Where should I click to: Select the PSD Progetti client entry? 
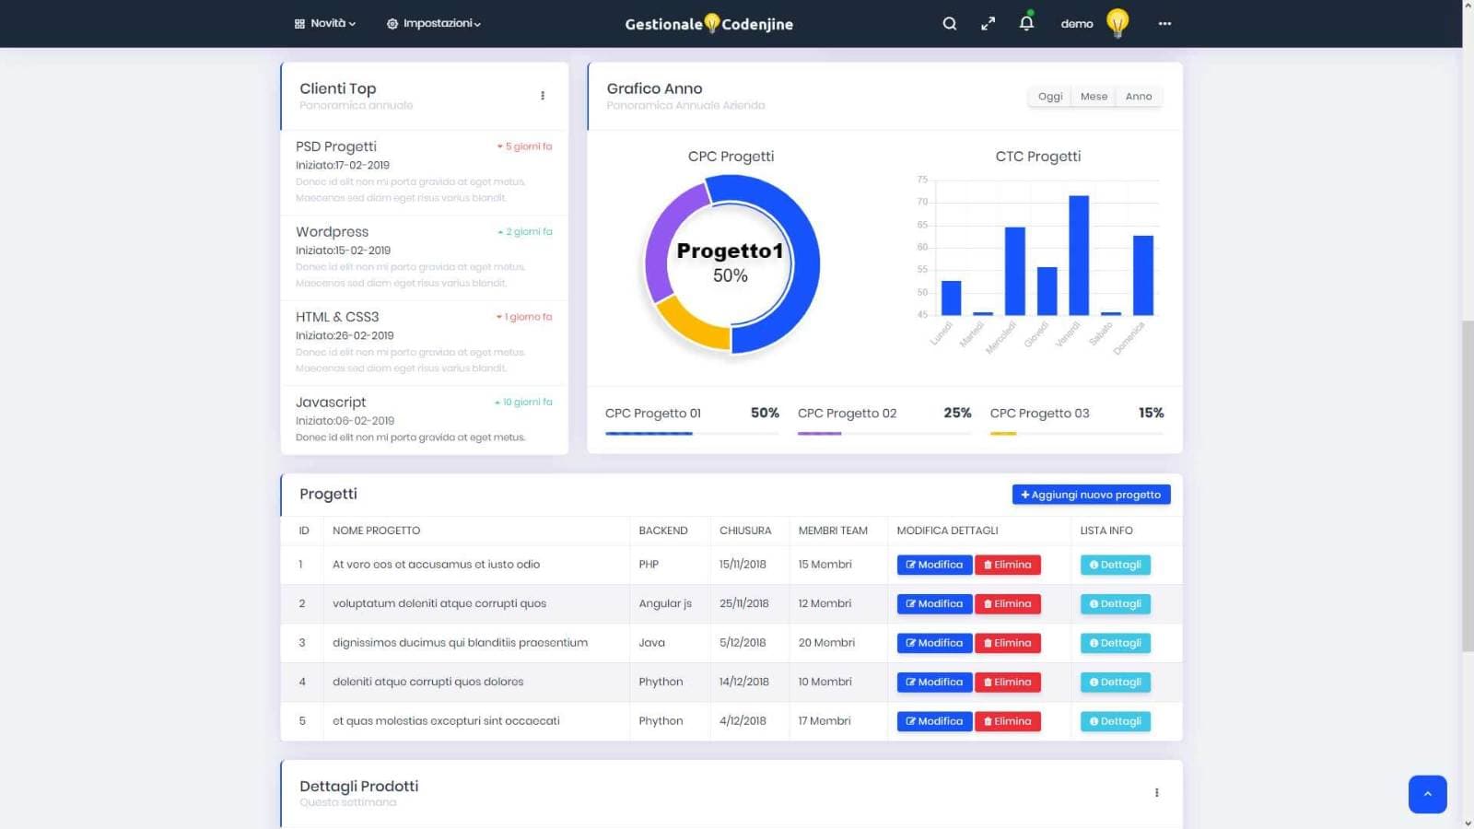(424, 171)
